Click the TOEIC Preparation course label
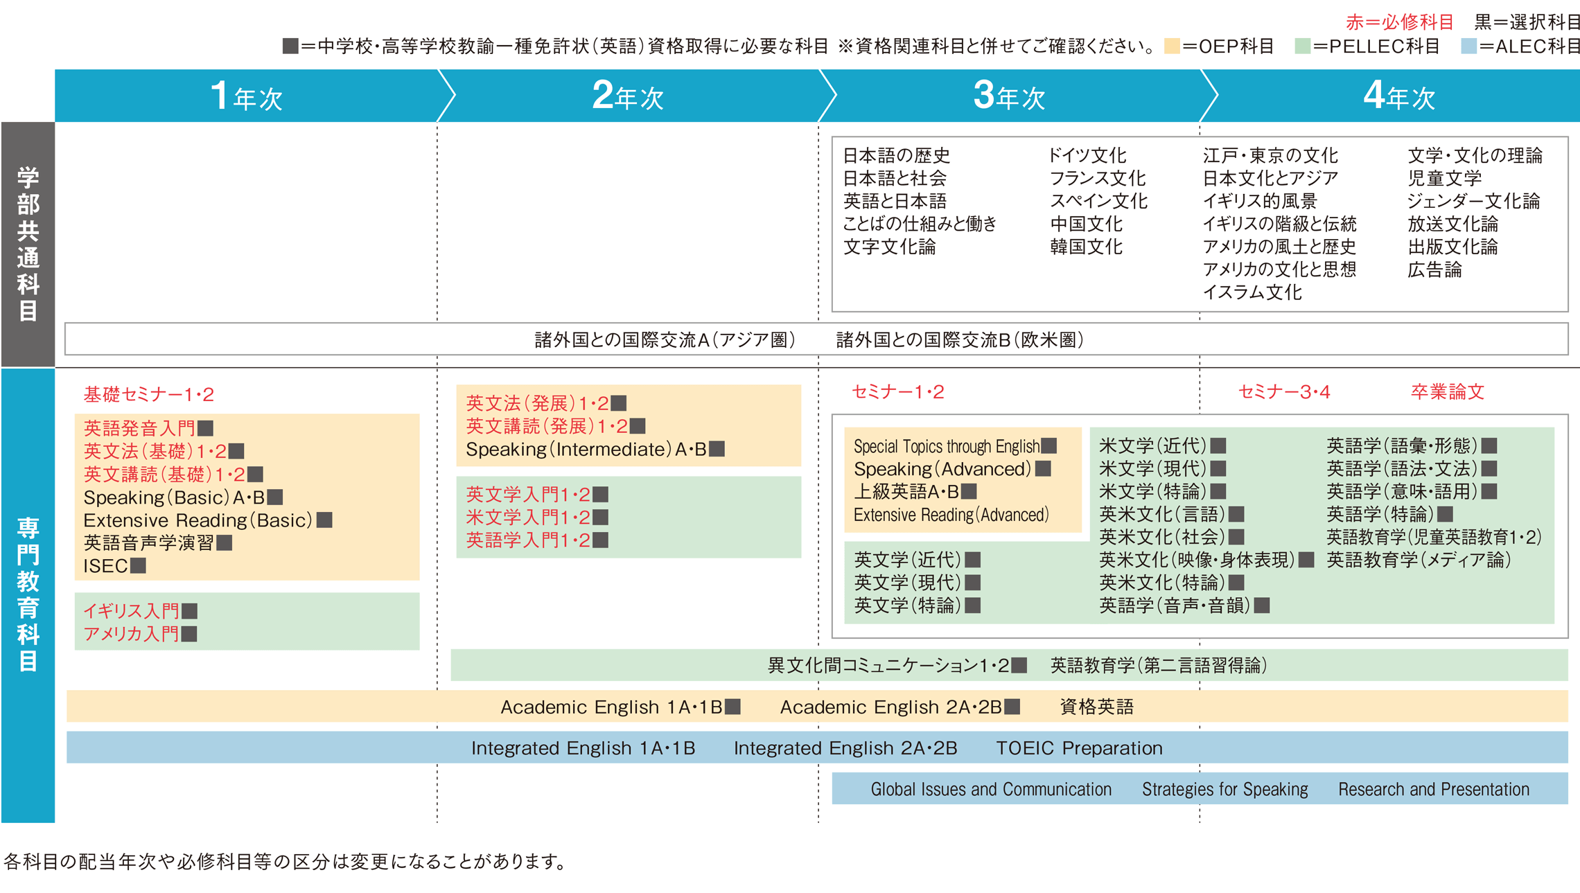This screenshot has width=1580, height=893. pyautogui.click(x=1079, y=748)
